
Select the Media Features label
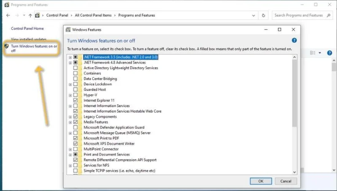[96, 122]
